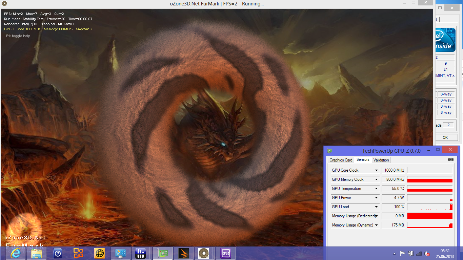Screen dimensions: 463x260
Task: Click the GPU Temperature history graph
Action: tap(430, 189)
